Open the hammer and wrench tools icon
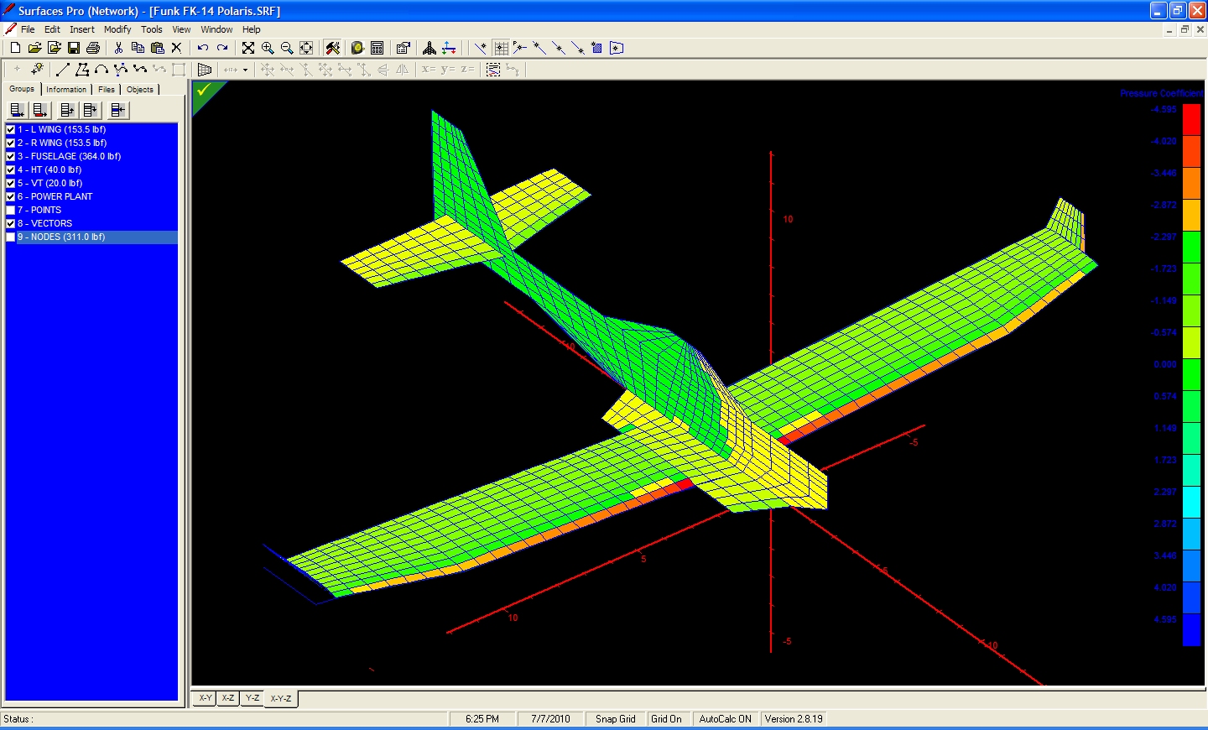Screen dimensions: 1208x730 coord(332,48)
